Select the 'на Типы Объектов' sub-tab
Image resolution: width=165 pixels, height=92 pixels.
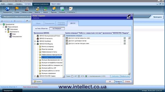click(41, 28)
